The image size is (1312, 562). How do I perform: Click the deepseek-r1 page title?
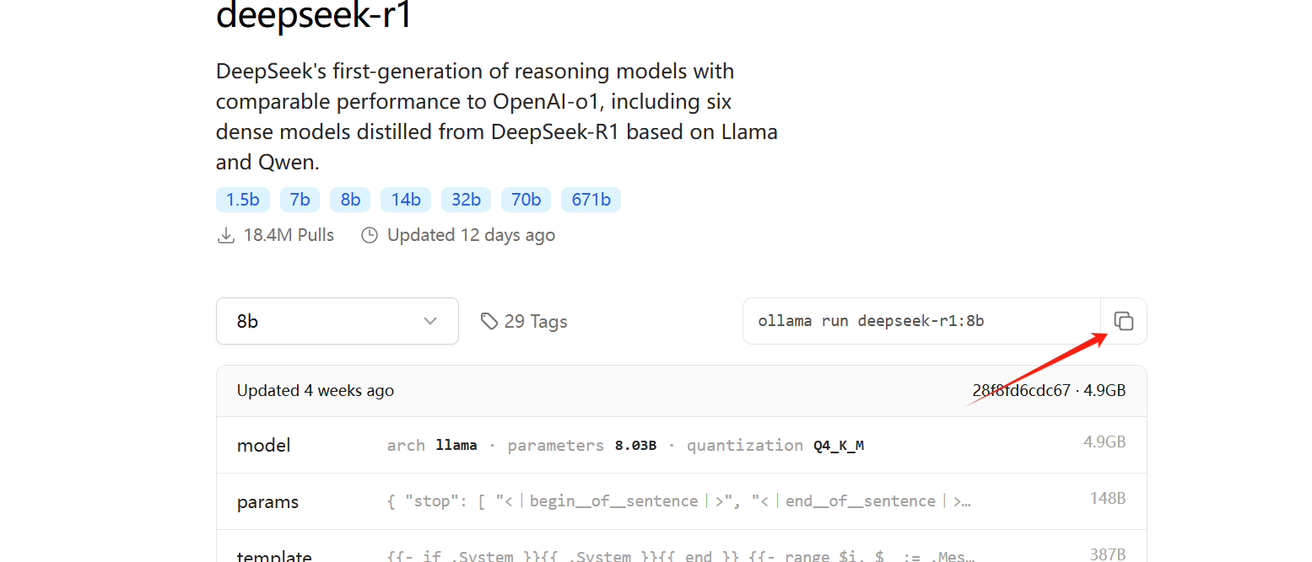coord(314,15)
